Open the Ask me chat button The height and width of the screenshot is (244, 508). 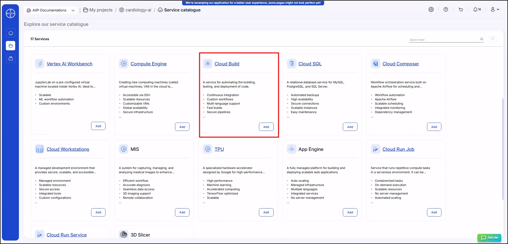tap(489, 238)
